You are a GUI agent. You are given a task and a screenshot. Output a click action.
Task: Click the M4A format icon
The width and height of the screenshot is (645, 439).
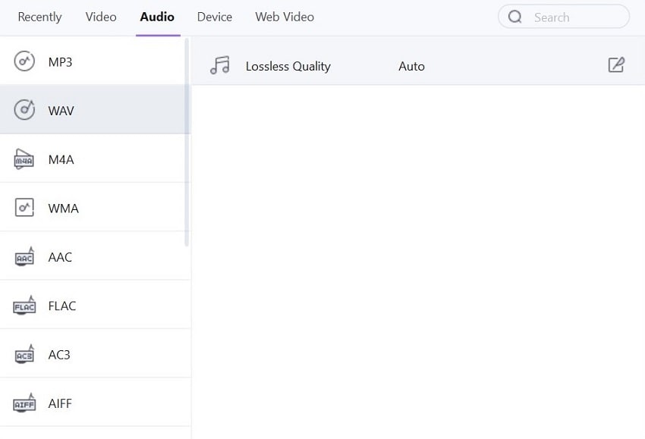(25, 159)
